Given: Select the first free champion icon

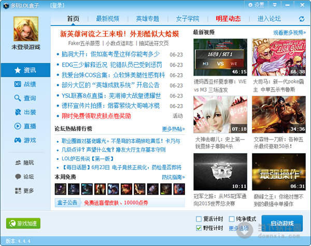Looking at the screenshot, I should point(61,189).
